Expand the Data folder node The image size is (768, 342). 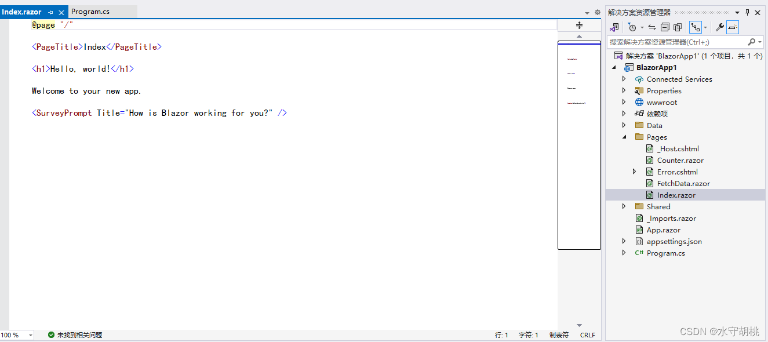[624, 125]
